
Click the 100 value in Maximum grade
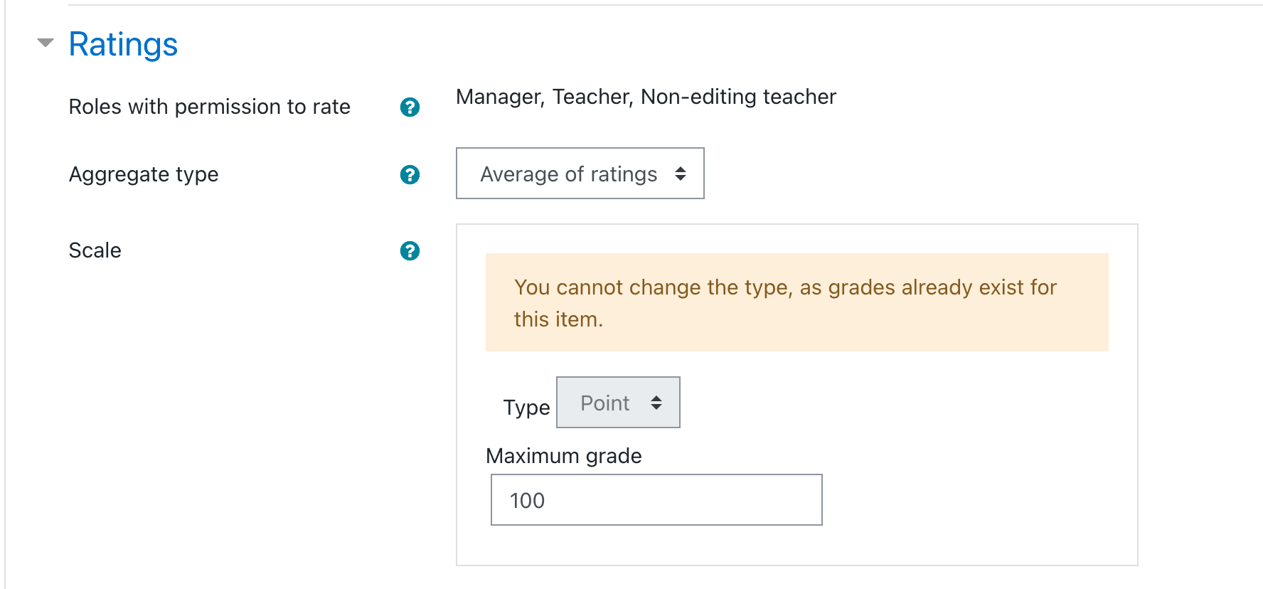tap(528, 501)
